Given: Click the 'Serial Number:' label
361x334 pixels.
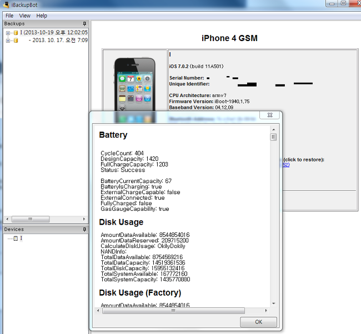Looking at the screenshot, I should [187, 78].
